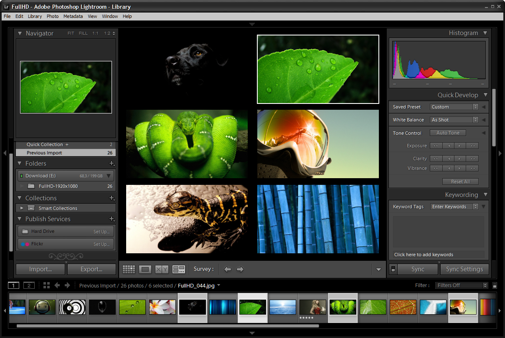This screenshot has height=338, width=505.
Task: Open the White Balance As Shot dropdown
Action: 454,120
